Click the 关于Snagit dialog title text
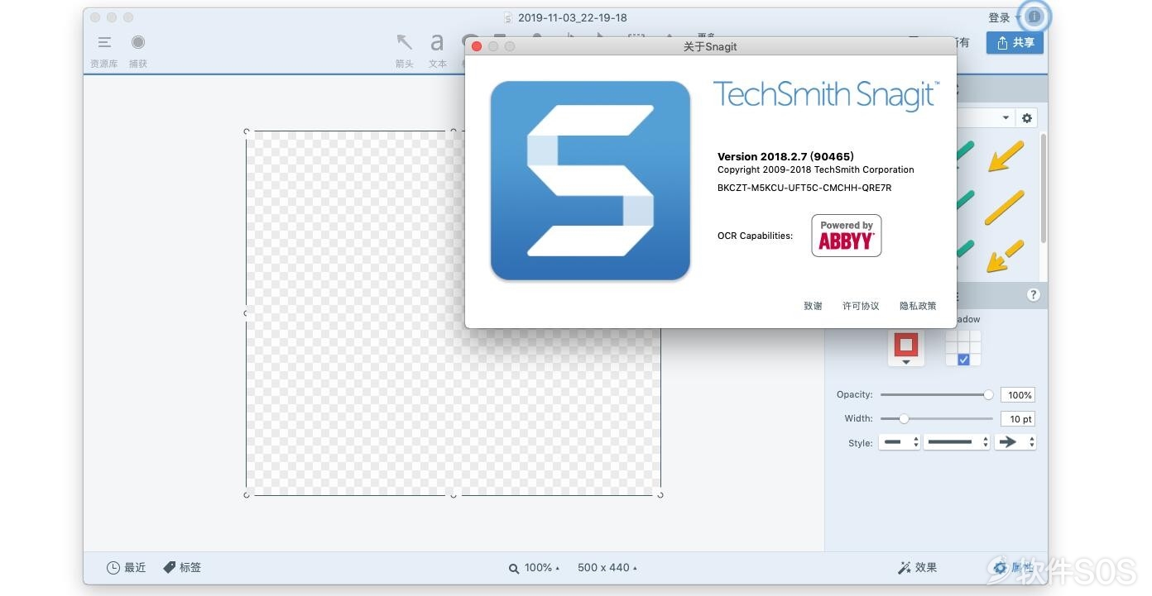The height and width of the screenshot is (596, 1152). tap(710, 46)
